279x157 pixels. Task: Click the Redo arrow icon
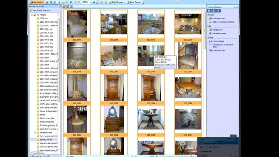79,2
